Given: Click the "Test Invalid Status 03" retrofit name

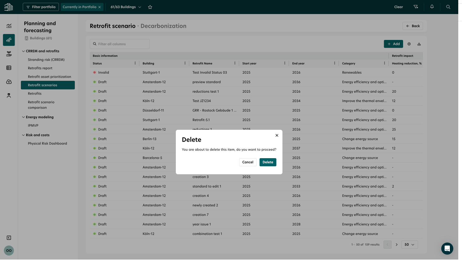Looking at the screenshot, I should (210, 72).
